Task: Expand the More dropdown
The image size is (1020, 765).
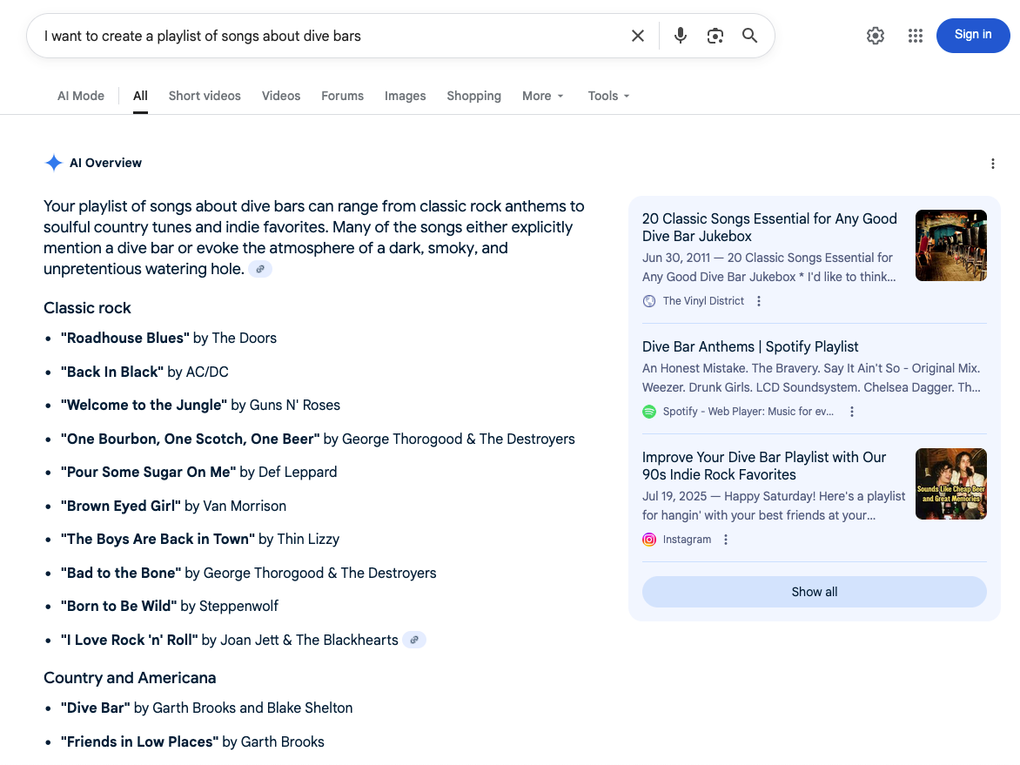Action: pos(542,96)
